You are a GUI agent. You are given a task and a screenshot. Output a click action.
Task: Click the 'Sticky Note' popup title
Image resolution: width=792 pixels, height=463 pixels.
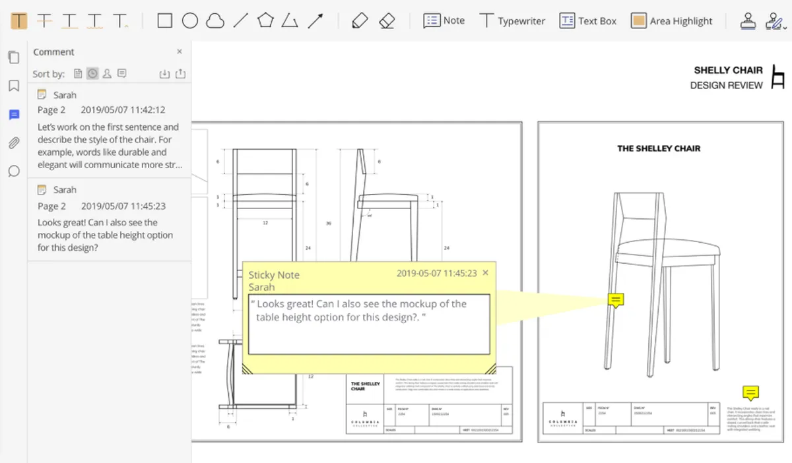point(274,275)
